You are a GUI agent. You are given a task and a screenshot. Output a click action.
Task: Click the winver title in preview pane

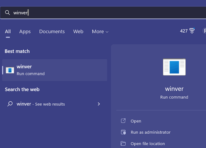click(174, 89)
